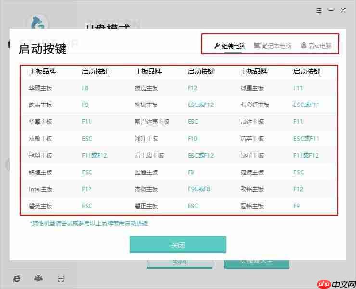Click the 七彩虹主板 cell
Image resolution: width=356 pixels, height=289 pixels.
[255, 105]
